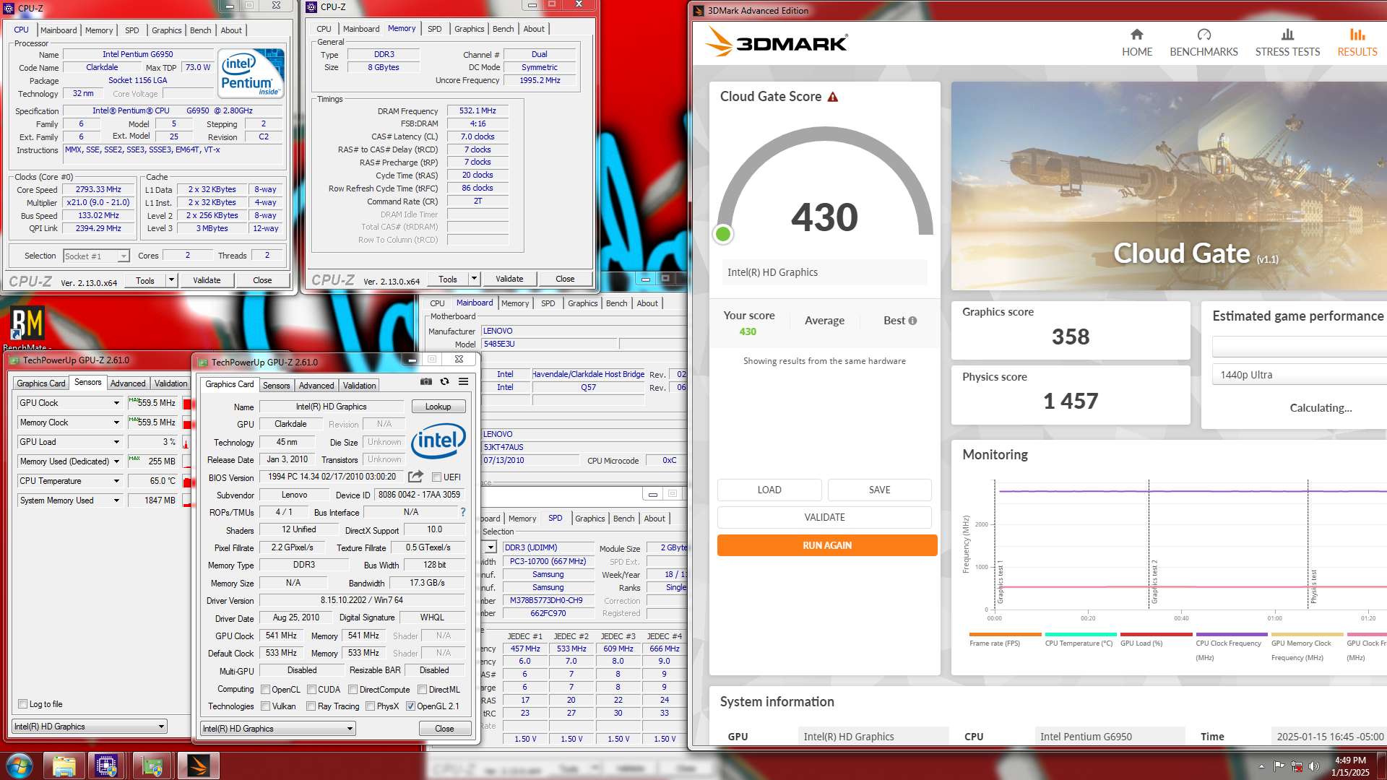Click the Intel logo in GPU-Z
Image resolution: width=1387 pixels, height=780 pixels.
pyautogui.click(x=438, y=441)
